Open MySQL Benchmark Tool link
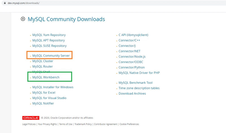226x133 pixels. (136, 83)
